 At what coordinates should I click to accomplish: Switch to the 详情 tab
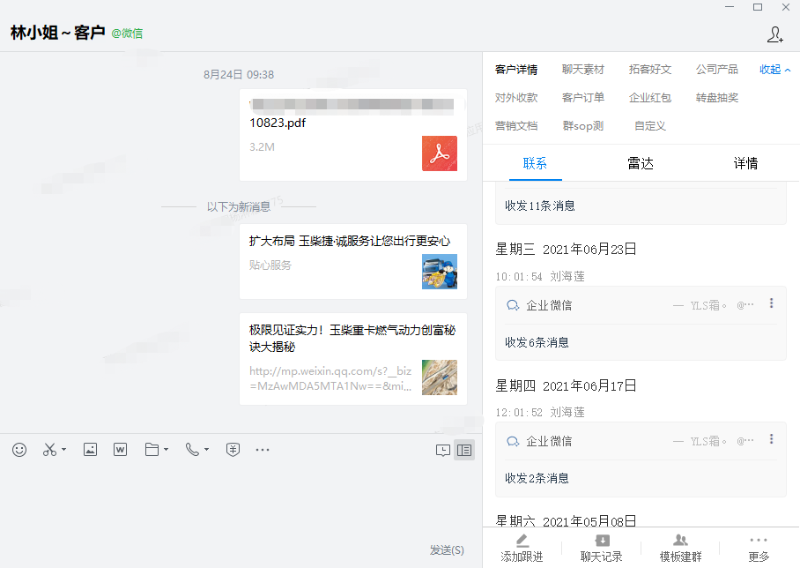(745, 163)
